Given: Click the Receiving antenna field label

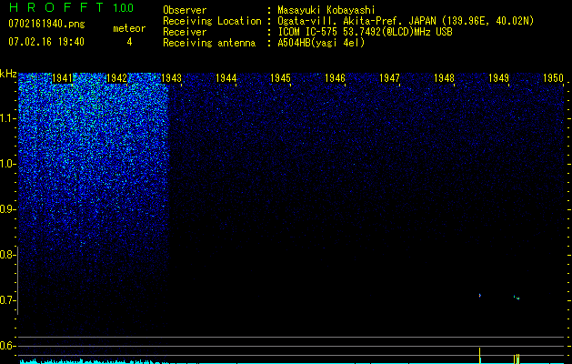Looking at the screenshot, I should click(209, 43).
